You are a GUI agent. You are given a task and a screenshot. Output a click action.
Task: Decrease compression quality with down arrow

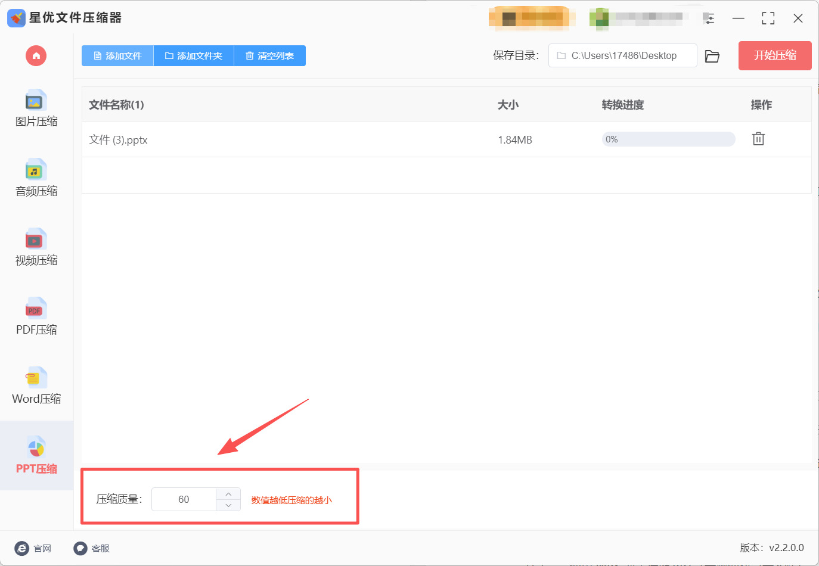click(x=228, y=505)
